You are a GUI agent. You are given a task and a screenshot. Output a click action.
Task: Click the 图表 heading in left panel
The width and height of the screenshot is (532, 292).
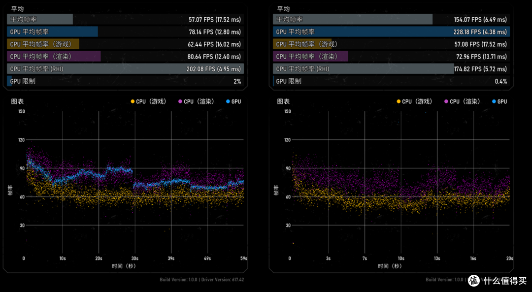17,101
